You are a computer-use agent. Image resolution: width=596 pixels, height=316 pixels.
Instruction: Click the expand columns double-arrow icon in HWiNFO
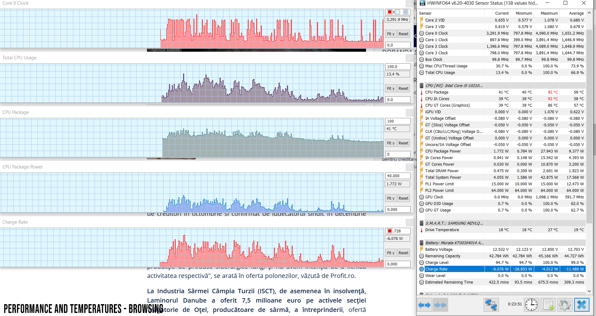(x=424, y=305)
